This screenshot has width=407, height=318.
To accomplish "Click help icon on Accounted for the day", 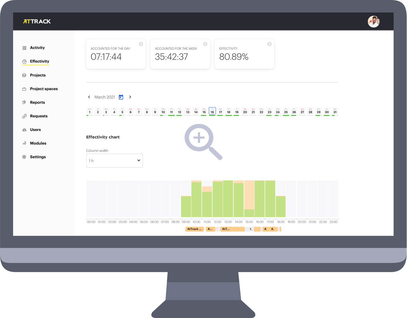I will (141, 44).
